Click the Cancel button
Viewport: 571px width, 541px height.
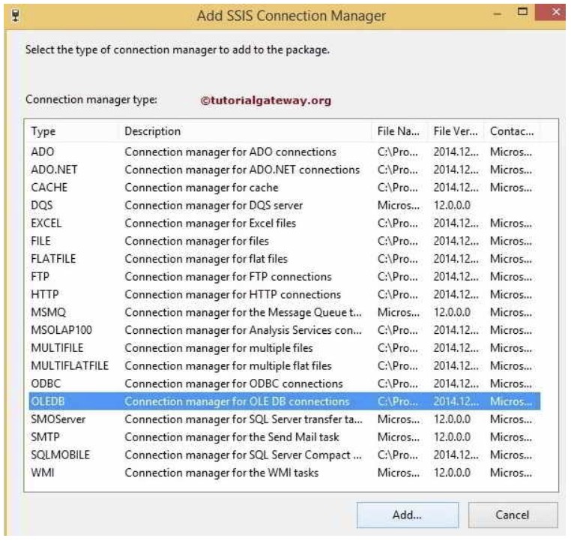coord(513,515)
